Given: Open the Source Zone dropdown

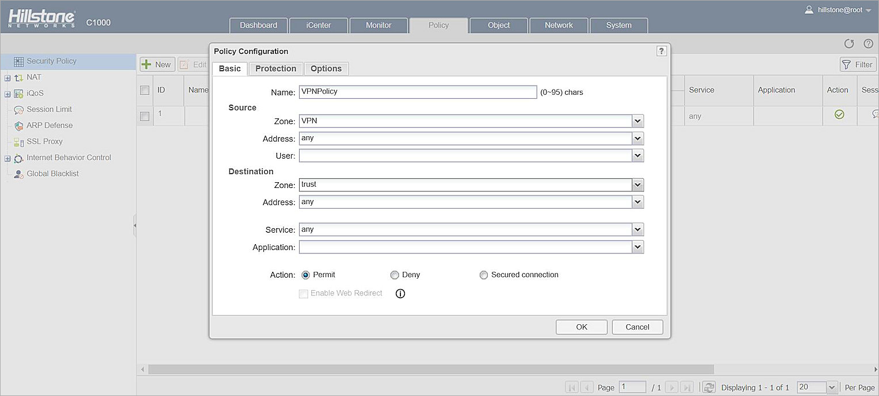Looking at the screenshot, I should (637, 121).
